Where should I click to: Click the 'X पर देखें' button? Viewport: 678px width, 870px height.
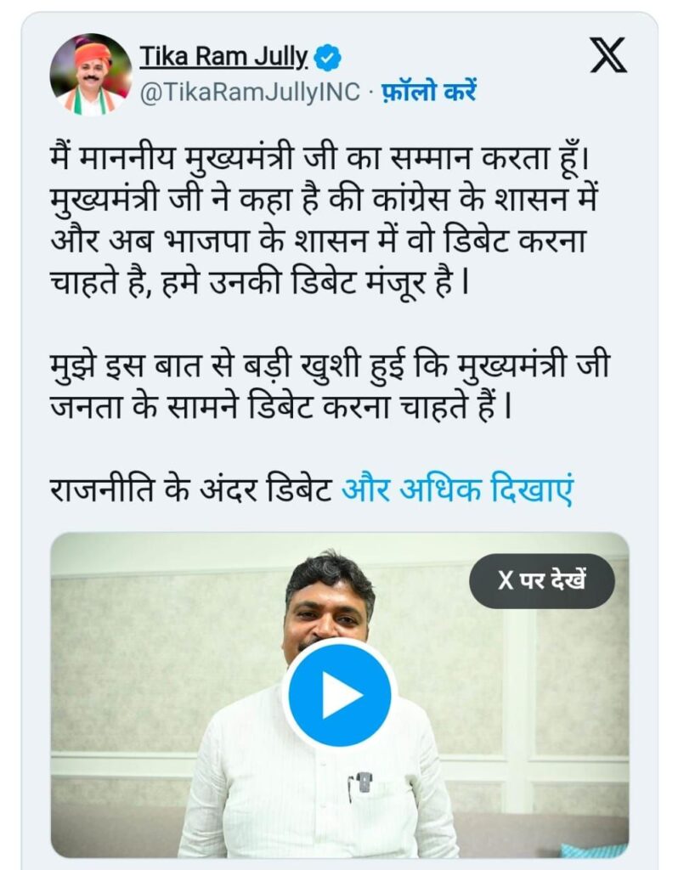[542, 581]
